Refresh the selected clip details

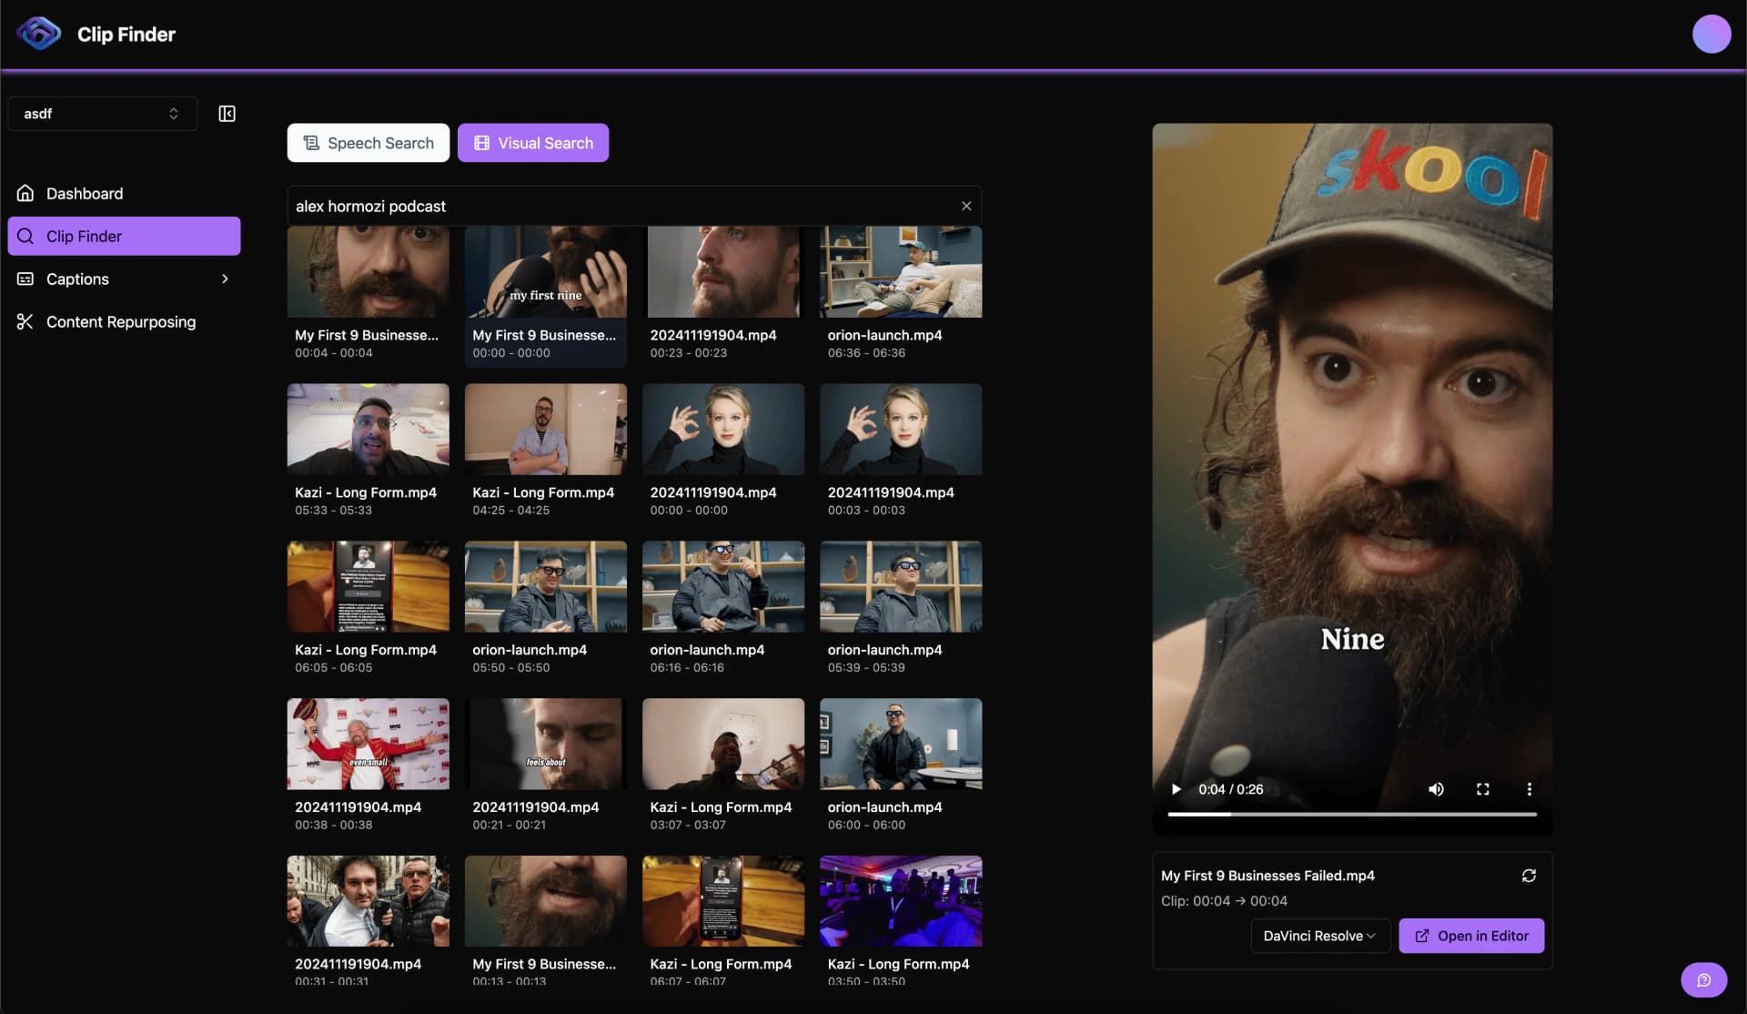[x=1529, y=875]
